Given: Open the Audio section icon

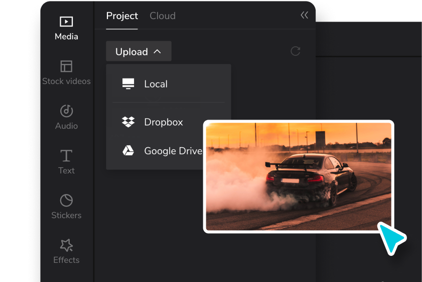Looking at the screenshot, I should coord(66,111).
